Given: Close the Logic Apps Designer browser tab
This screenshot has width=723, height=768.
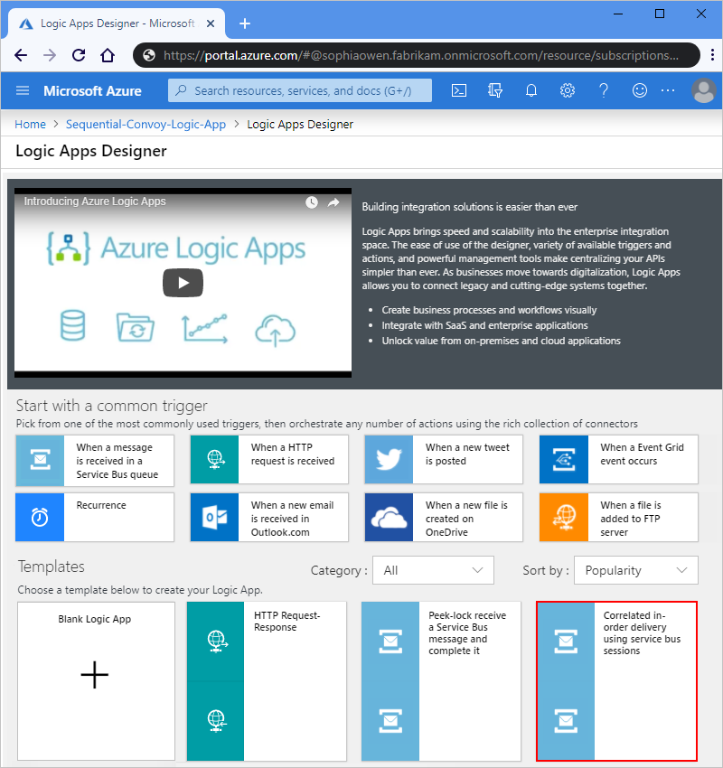Looking at the screenshot, I should (x=211, y=23).
